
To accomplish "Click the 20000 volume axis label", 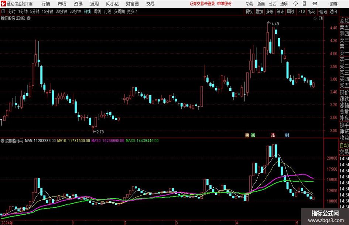I will point(332,158).
